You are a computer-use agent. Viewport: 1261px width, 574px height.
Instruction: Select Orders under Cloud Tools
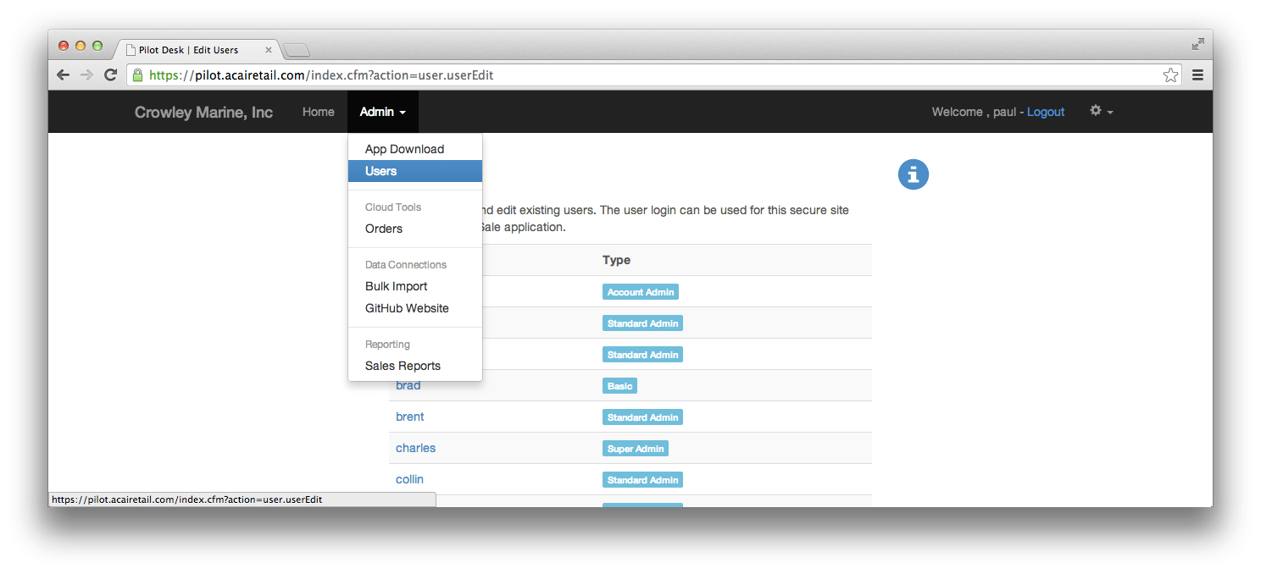[383, 228]
